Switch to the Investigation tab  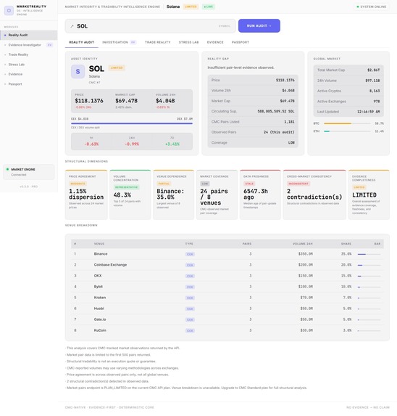pos(119,42)
